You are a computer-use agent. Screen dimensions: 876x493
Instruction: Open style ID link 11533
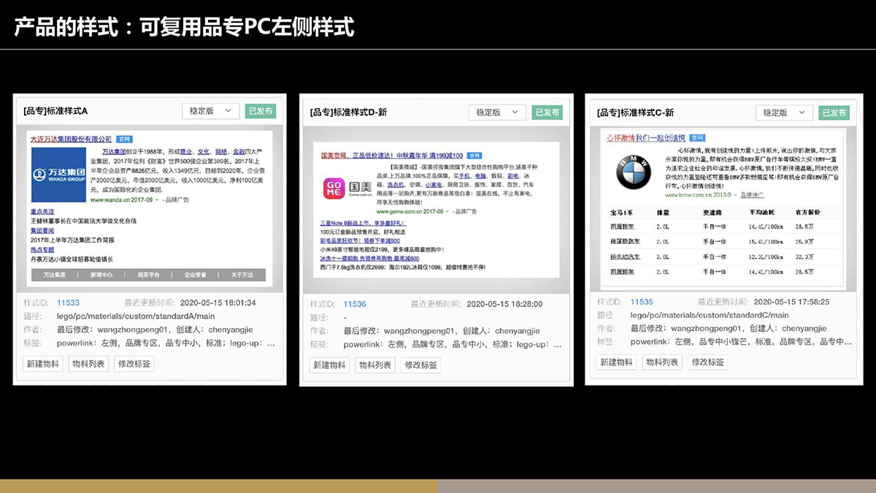(68, 302)
